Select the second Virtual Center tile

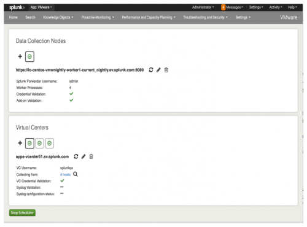tap(39, 143)
